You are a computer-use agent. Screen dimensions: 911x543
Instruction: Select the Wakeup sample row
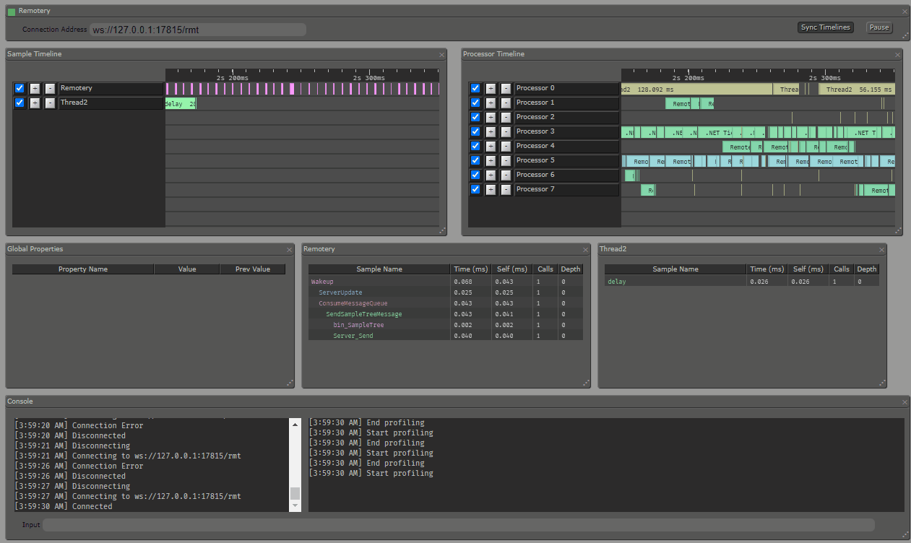322,282
